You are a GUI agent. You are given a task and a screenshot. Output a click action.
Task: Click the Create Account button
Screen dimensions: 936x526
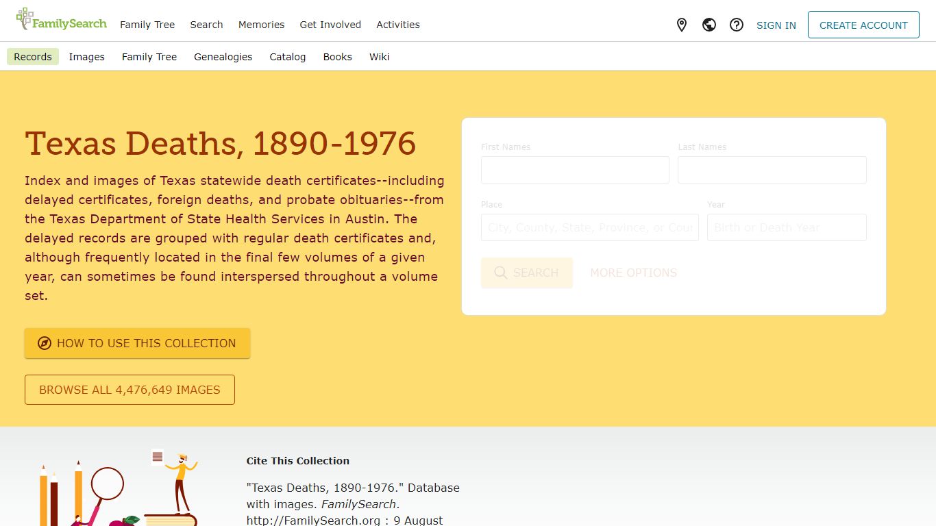863,25
